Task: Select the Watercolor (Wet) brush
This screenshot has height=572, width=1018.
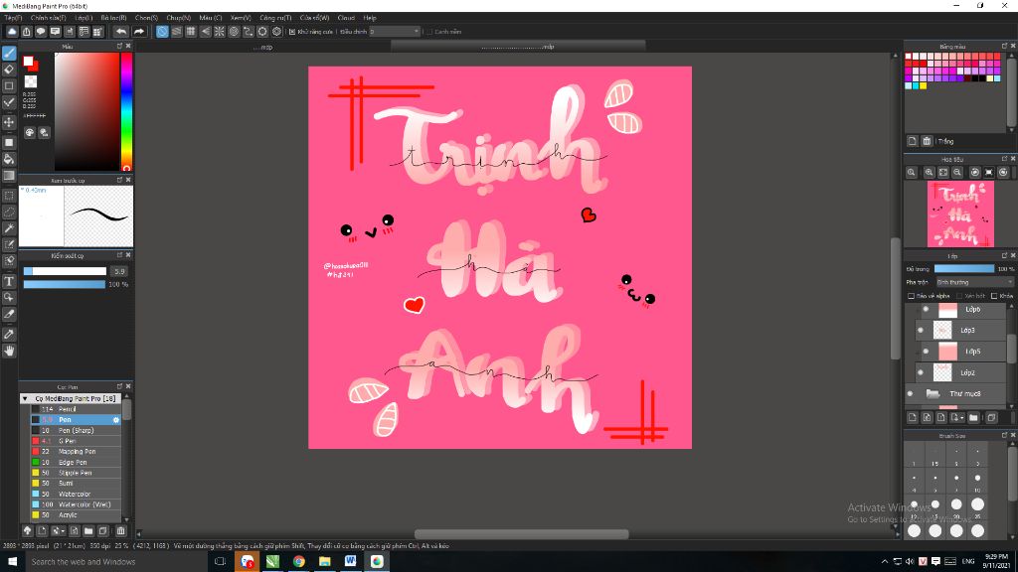Action: point(76,504)
